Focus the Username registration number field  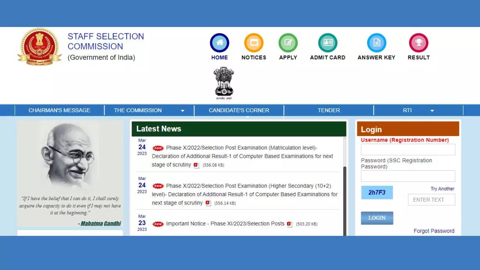click(408, 150)
